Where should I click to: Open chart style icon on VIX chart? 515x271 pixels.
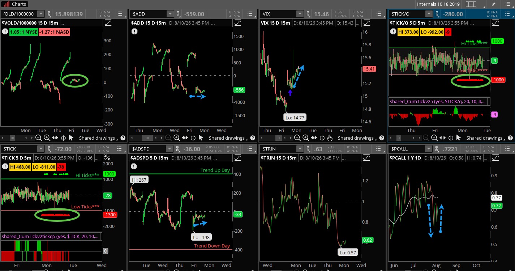coord(366,23)
